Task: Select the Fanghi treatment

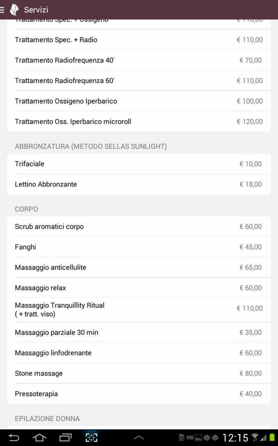Action: (139, 247)
